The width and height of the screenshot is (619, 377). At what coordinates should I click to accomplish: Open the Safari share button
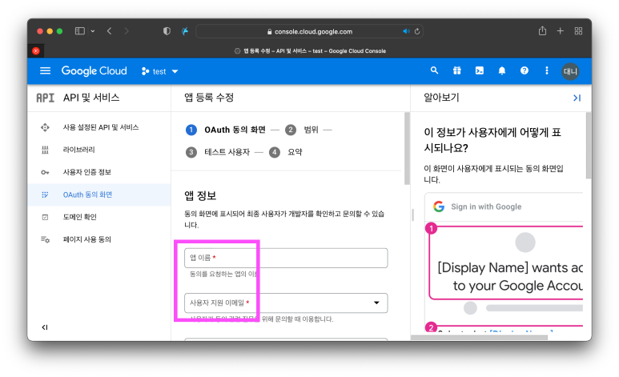(542, 30)
